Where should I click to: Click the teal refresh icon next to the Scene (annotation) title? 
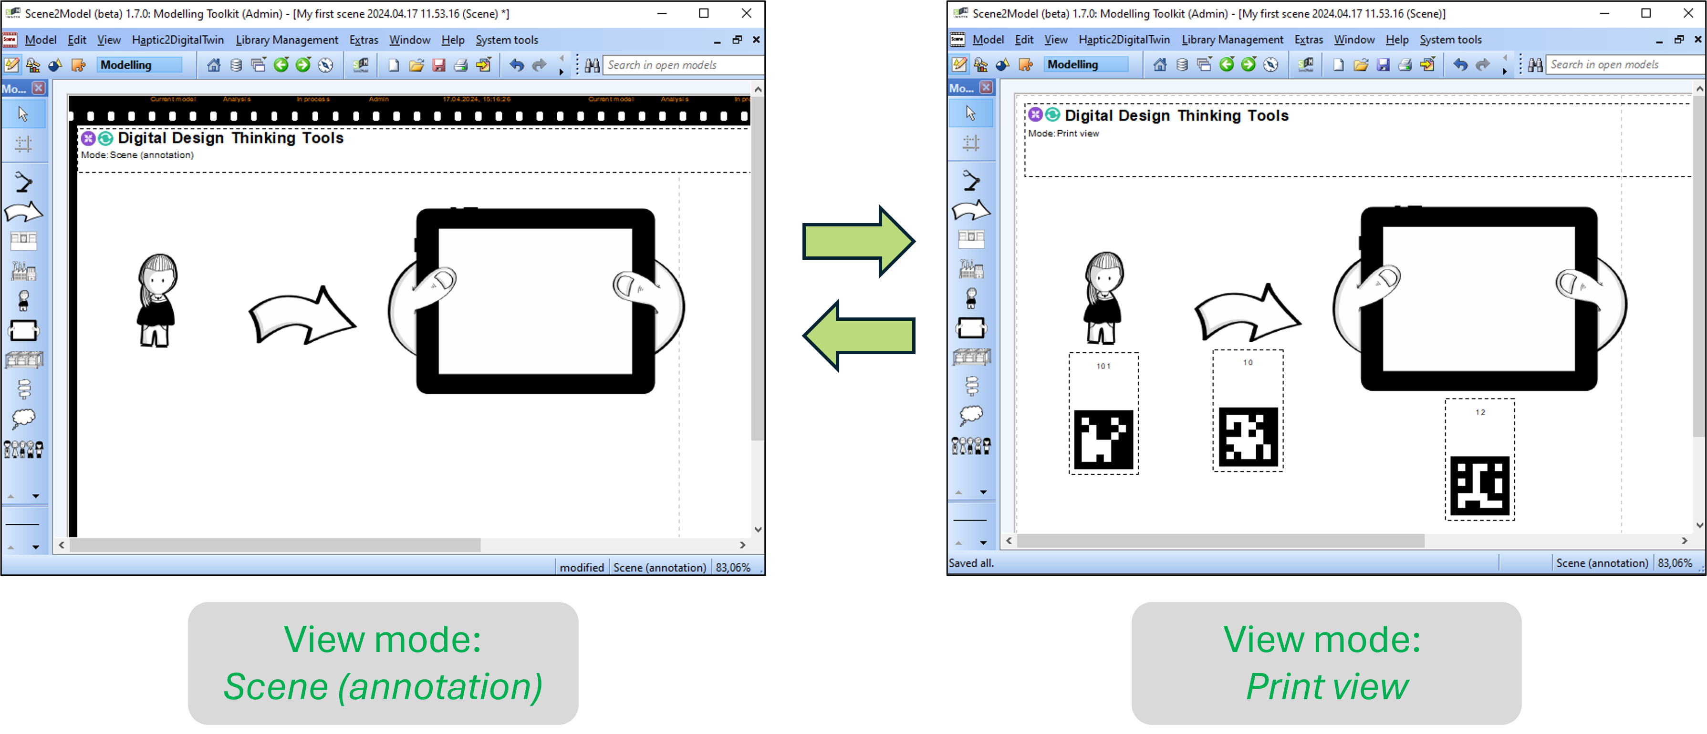105,138
